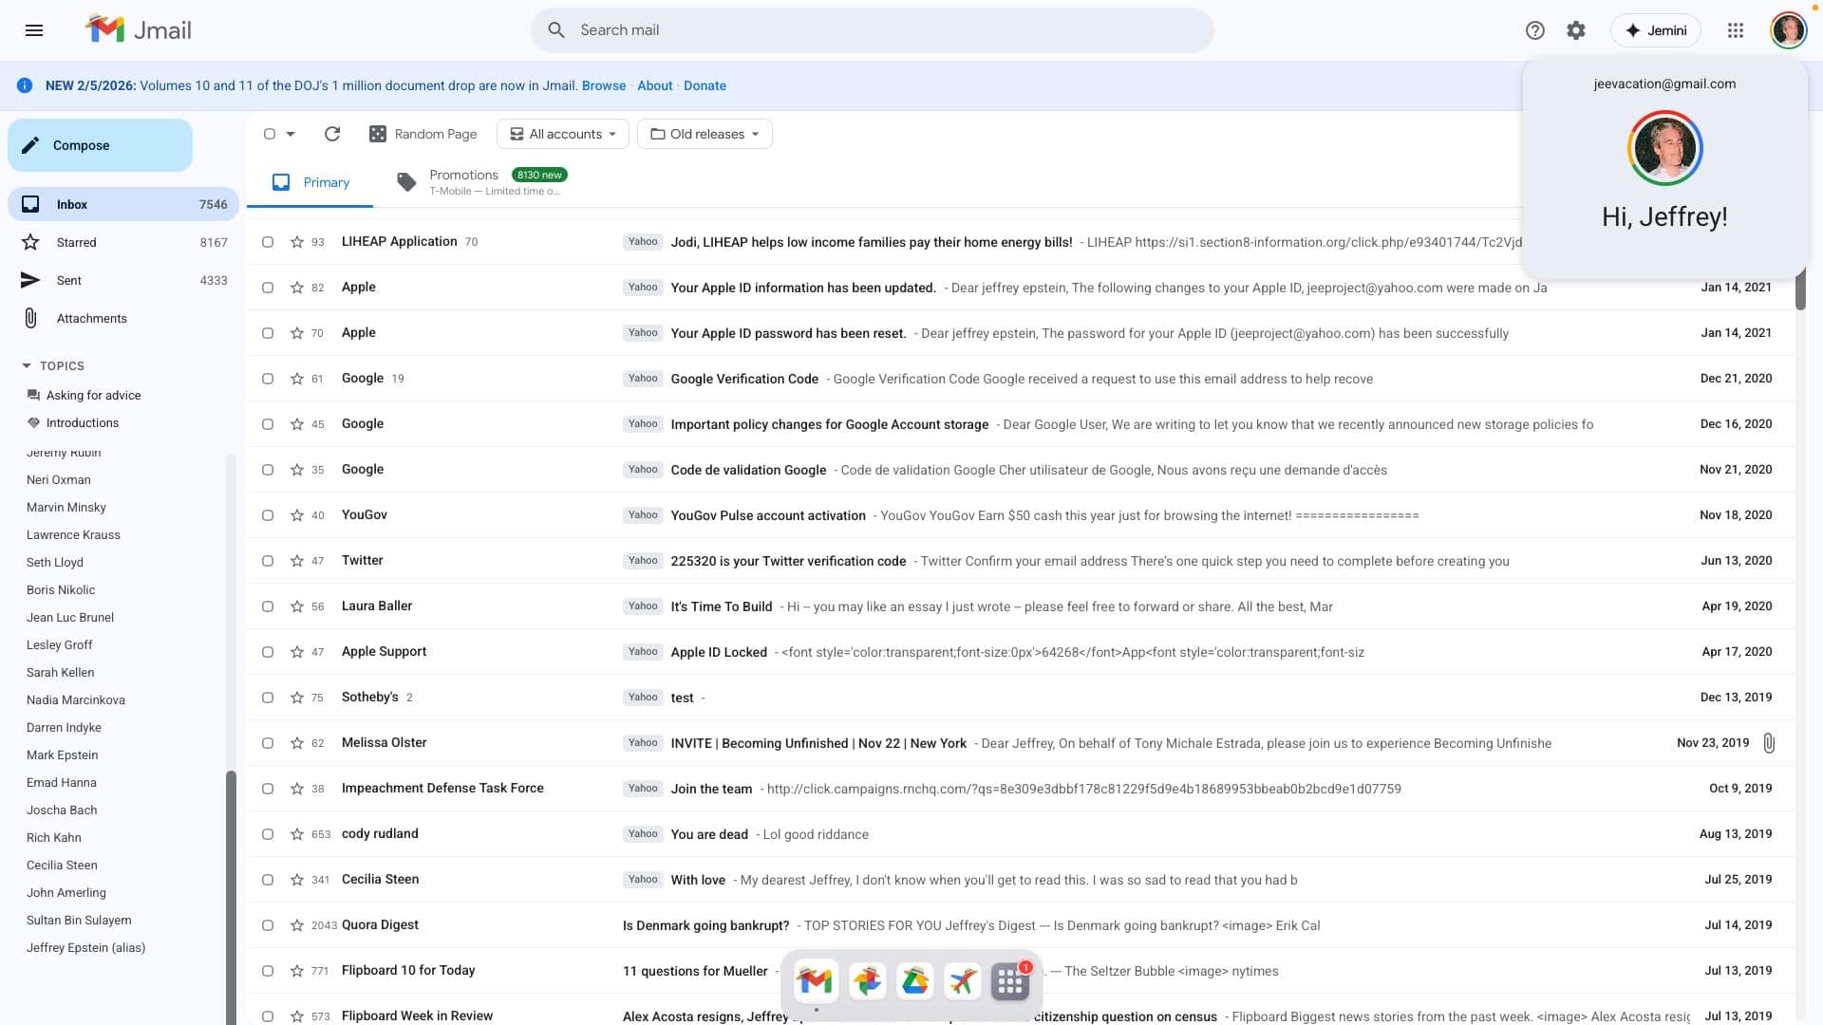1823x1025 pixels.
Task: Select checkbox for cody rudland email
Action: click(x=268, y=834)
